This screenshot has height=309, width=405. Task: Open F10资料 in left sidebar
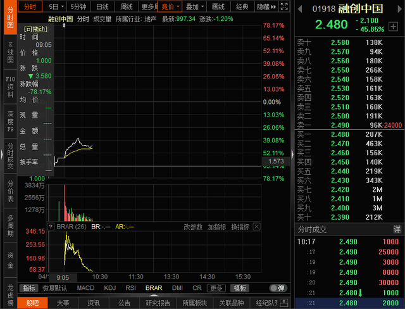[x=10, y=87]
